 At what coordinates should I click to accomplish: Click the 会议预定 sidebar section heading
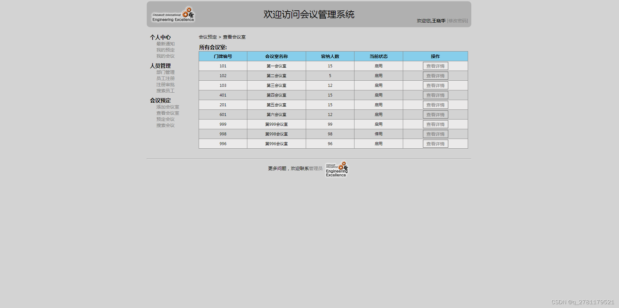(x=160, y=100)
